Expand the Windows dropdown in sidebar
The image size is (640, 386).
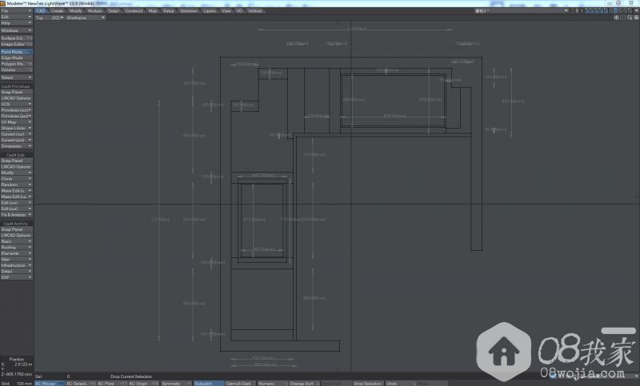(x=16, y=30)
